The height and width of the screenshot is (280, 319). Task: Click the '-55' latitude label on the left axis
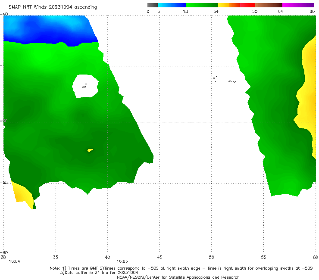[x=4, y=183]
